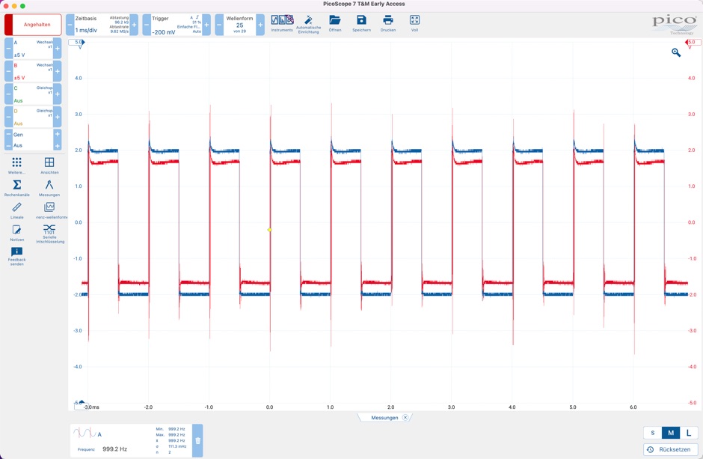
Task: Open channel A settings
Action: (33, 49)
